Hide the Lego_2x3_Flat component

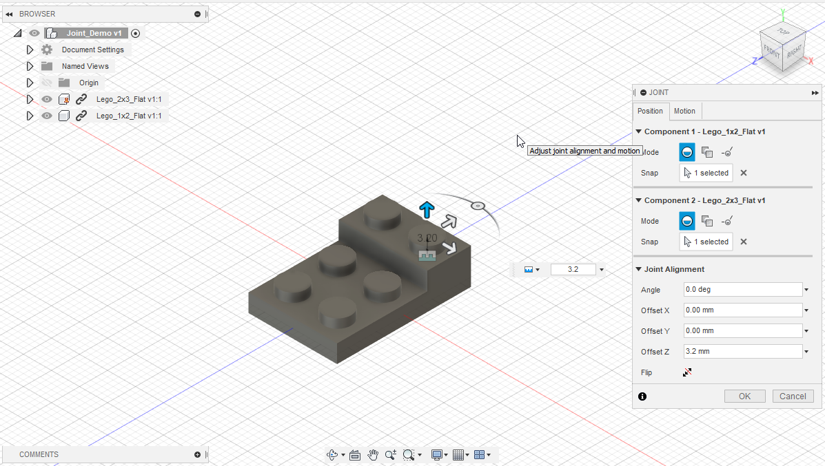46,98
